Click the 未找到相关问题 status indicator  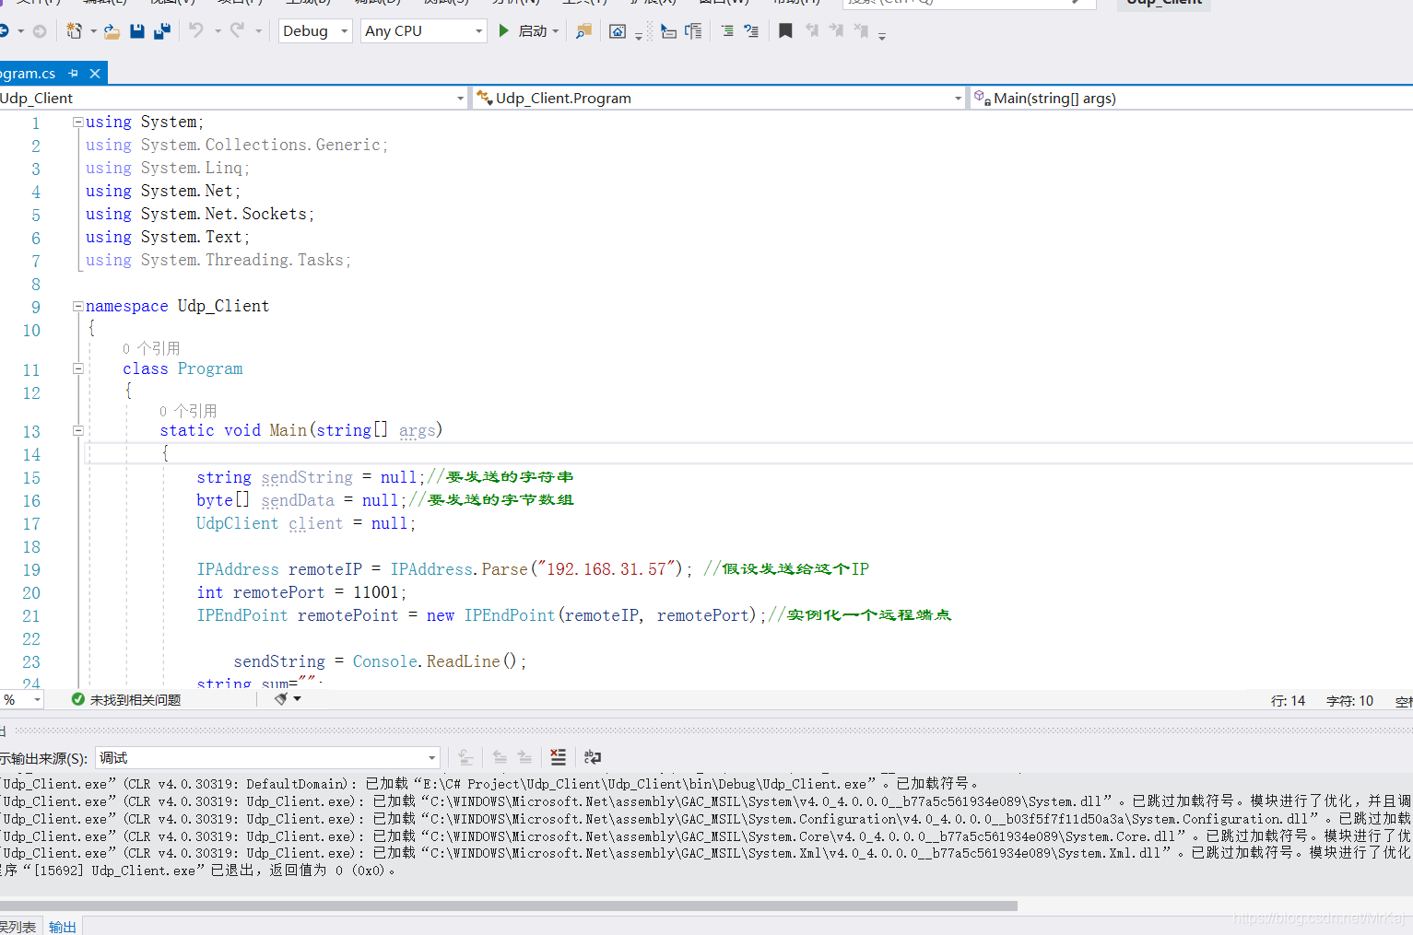click(126, 700)
